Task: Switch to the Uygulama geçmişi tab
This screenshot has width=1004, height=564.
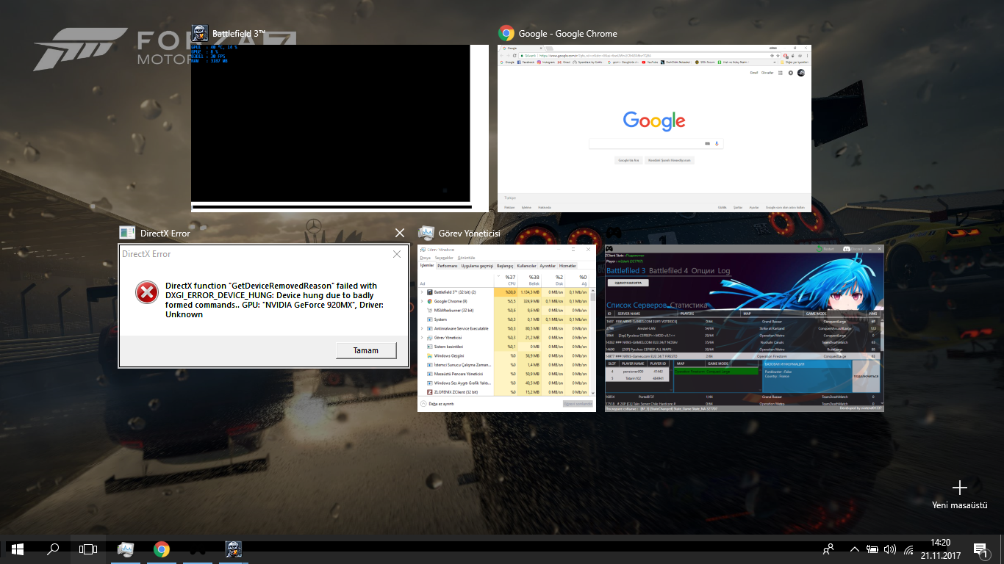Action: click(477, 266)
